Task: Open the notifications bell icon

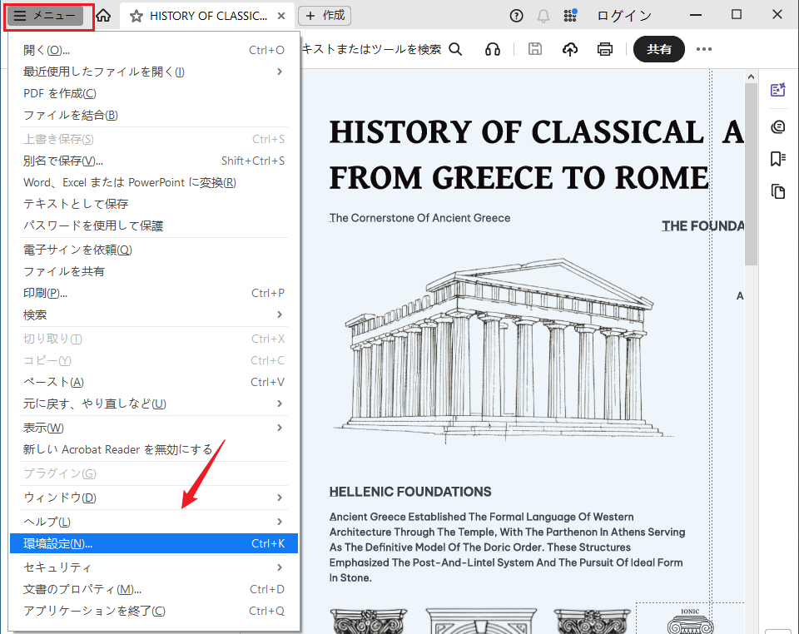Action: pyautogui.click(x=543, y=17)
